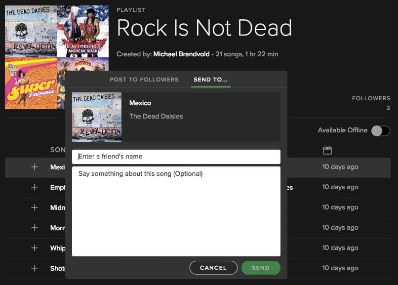Viewport: 398px width, 285px height.
Task: Click Cancel to dismiss the dialog
Action: (213, 267)
